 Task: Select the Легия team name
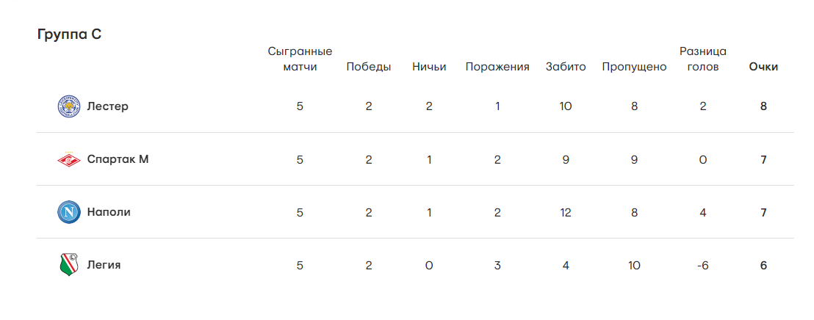click(x=104, y=265)
